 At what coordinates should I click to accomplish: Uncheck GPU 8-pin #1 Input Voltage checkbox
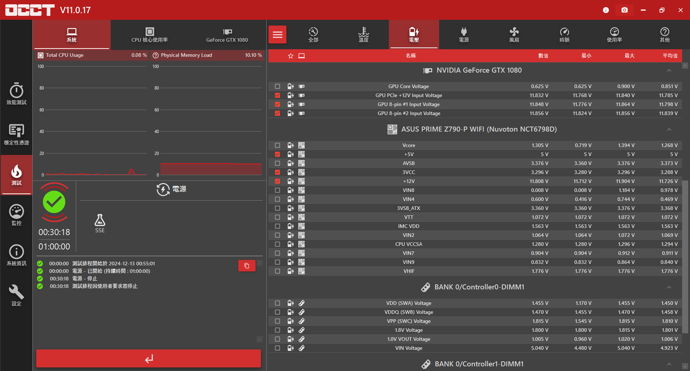[277, 104]
